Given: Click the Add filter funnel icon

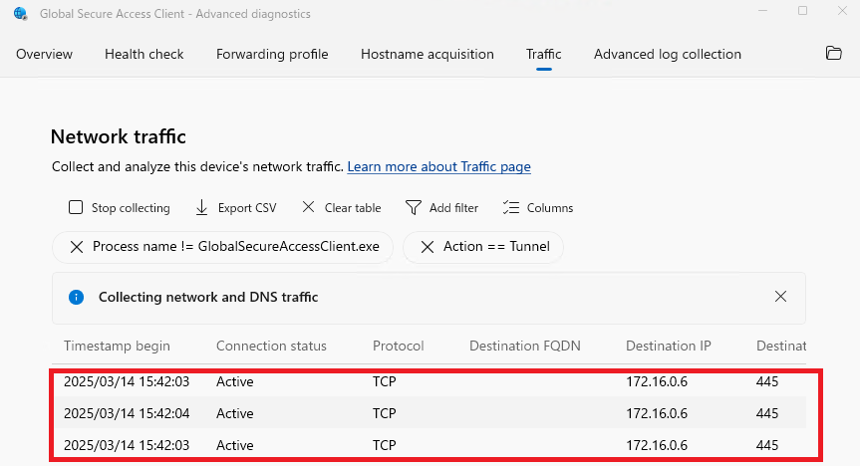Looking at the screenshot, I should [414, 208].
